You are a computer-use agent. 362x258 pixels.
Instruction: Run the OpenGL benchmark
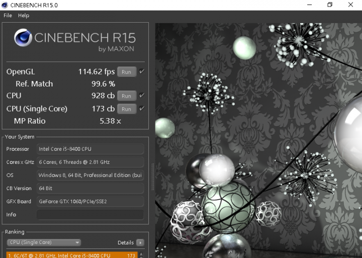pyautogui.click(x=127, y=72)
